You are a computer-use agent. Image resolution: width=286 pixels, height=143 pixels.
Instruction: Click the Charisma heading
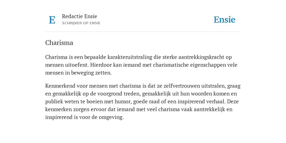point(59,43)
